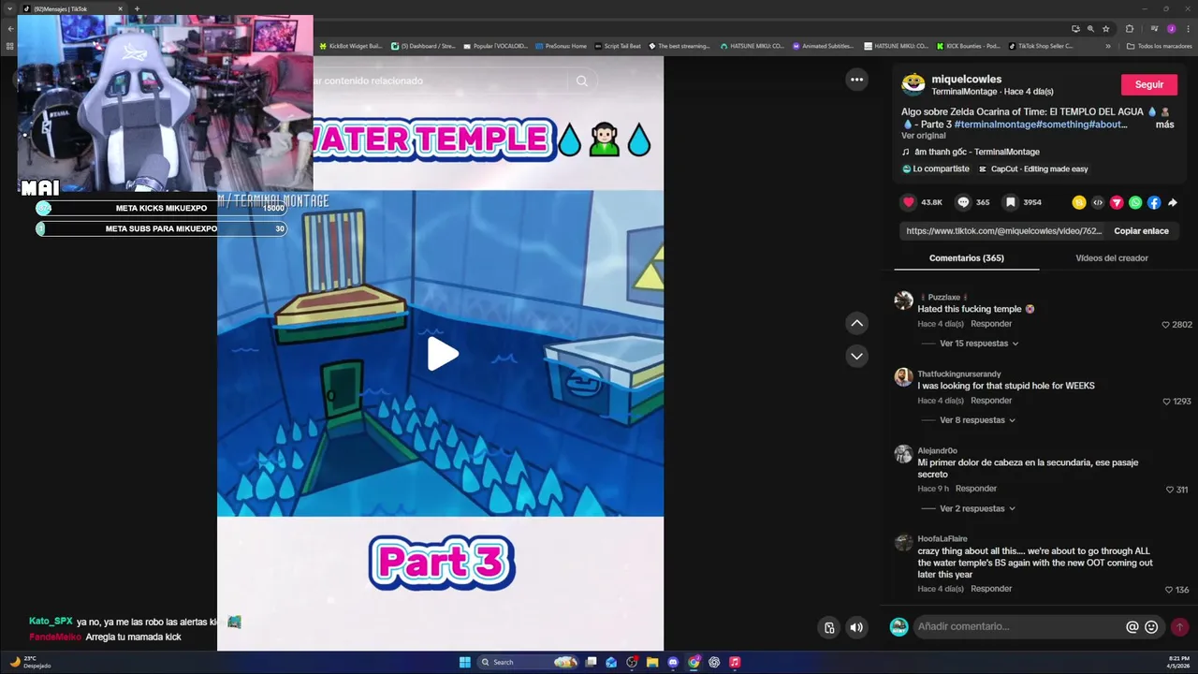Open Chrome profile avatar

point(1171,29)
